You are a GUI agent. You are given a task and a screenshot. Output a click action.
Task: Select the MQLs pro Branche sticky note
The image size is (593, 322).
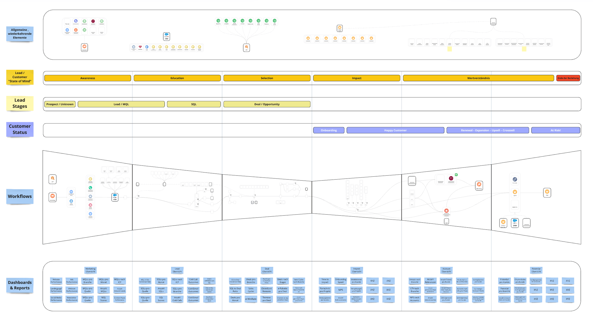pos(87,281)
